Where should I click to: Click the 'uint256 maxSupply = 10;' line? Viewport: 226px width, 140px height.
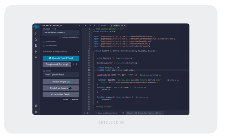pyautogui.click(x=108, y=68)
